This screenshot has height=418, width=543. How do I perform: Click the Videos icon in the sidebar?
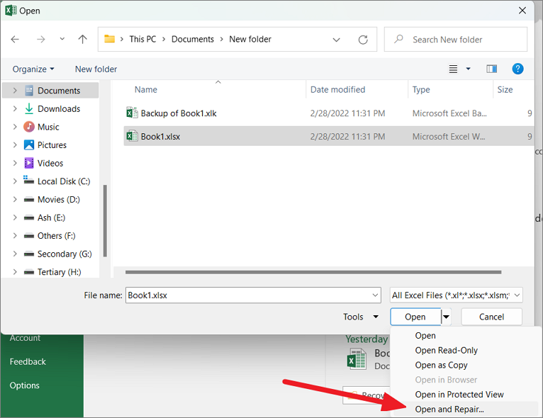[29, 163]
